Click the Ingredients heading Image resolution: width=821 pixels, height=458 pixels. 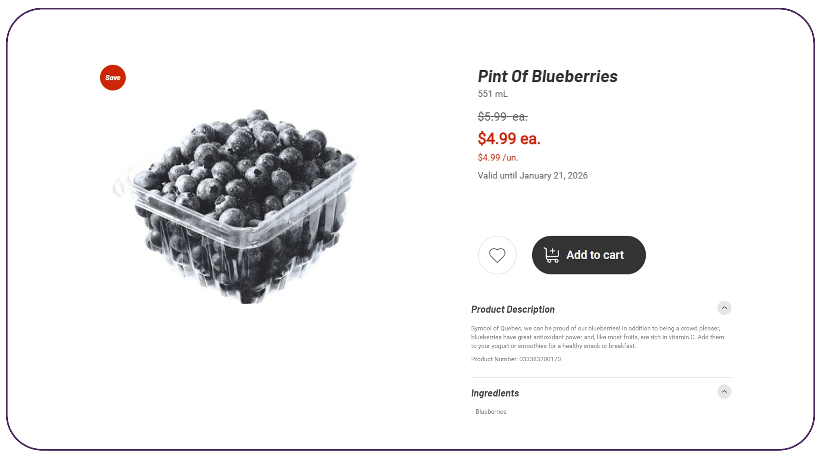click(x=495, y=393)
